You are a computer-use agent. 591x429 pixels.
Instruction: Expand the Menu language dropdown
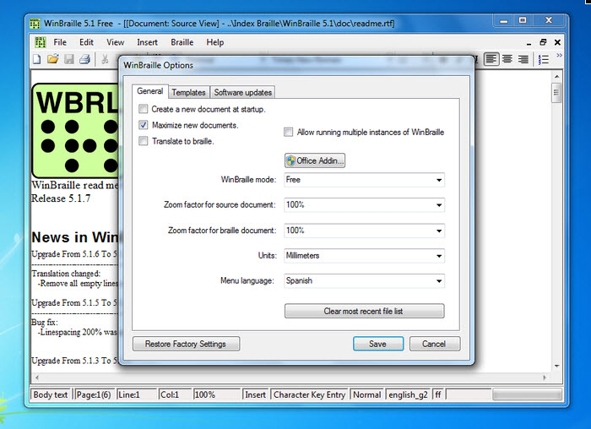click(x=364, y=280)
